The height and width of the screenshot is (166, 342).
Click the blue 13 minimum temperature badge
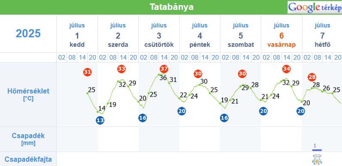point(100,120)
